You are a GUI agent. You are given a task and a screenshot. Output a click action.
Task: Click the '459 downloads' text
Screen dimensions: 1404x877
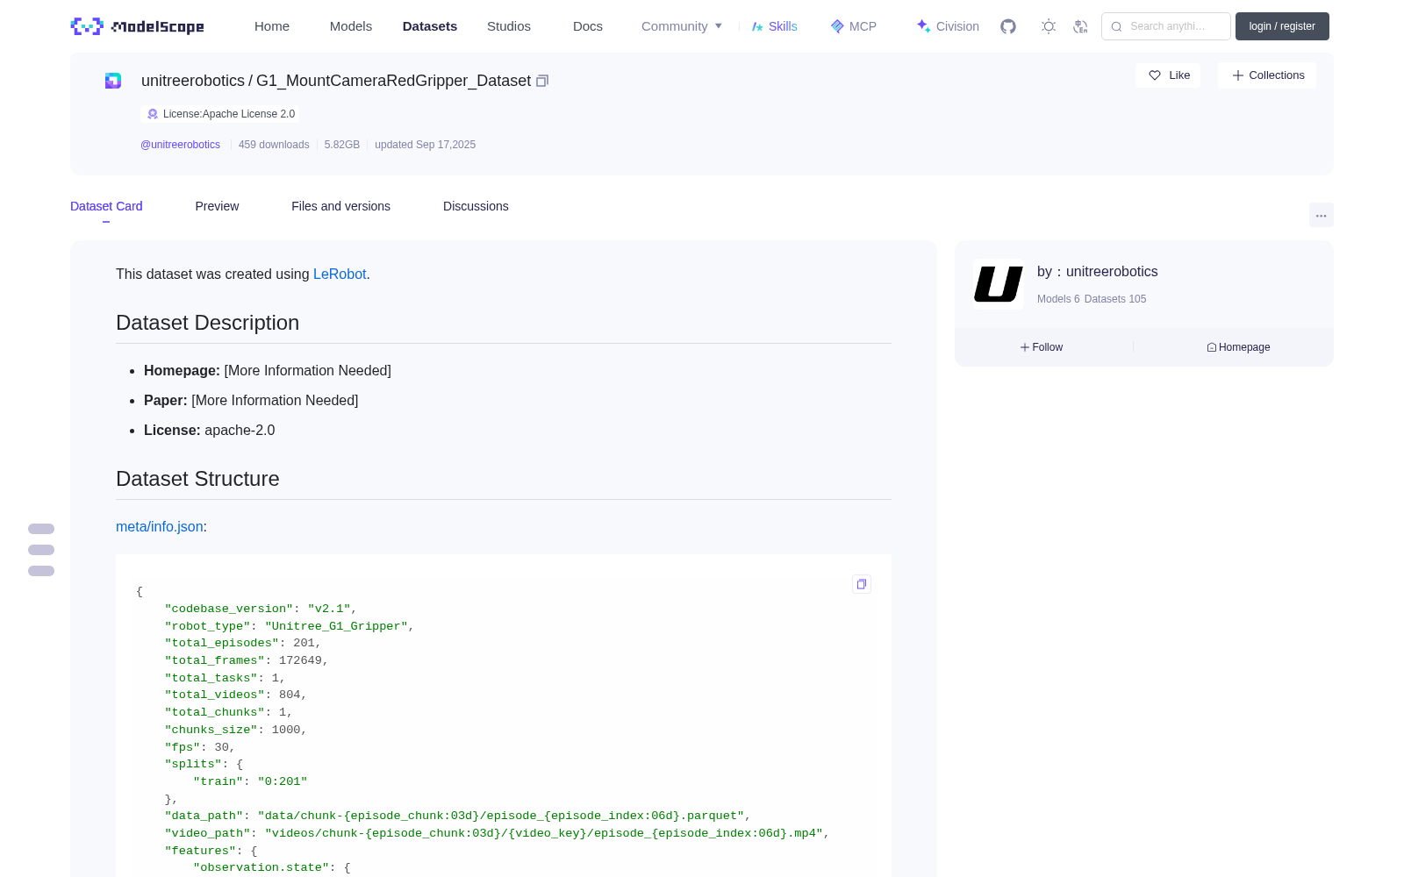click(x=274, y=145)
